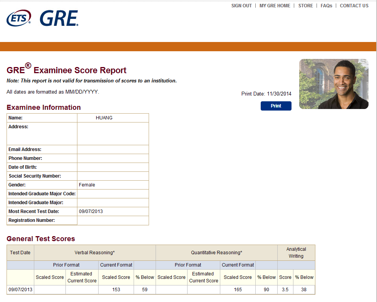Click the Intended Graduate Major: label

click(36, 203)
